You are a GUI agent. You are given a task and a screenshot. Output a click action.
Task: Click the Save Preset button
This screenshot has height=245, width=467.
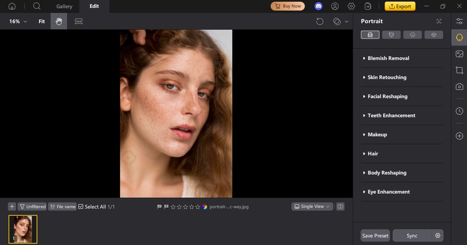pos(375,236)
